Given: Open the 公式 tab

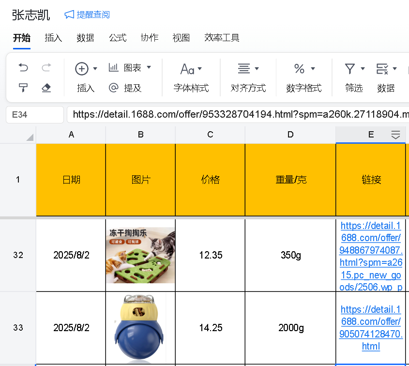Looking at the screenshot, I should 118,38.
